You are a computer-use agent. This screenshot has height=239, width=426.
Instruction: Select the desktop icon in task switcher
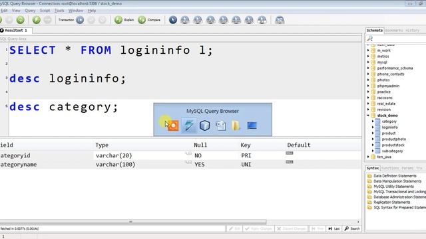tap(252, 125)
